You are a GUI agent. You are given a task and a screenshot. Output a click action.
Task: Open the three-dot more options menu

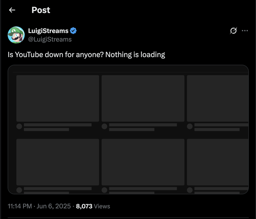245,31
